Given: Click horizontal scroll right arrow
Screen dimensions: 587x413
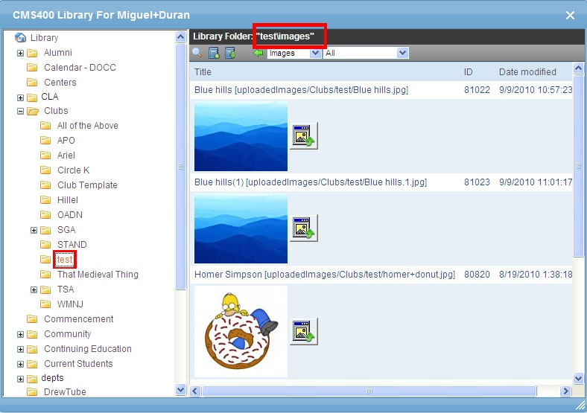Looking at the screenshot, I should tap(565, 391).
